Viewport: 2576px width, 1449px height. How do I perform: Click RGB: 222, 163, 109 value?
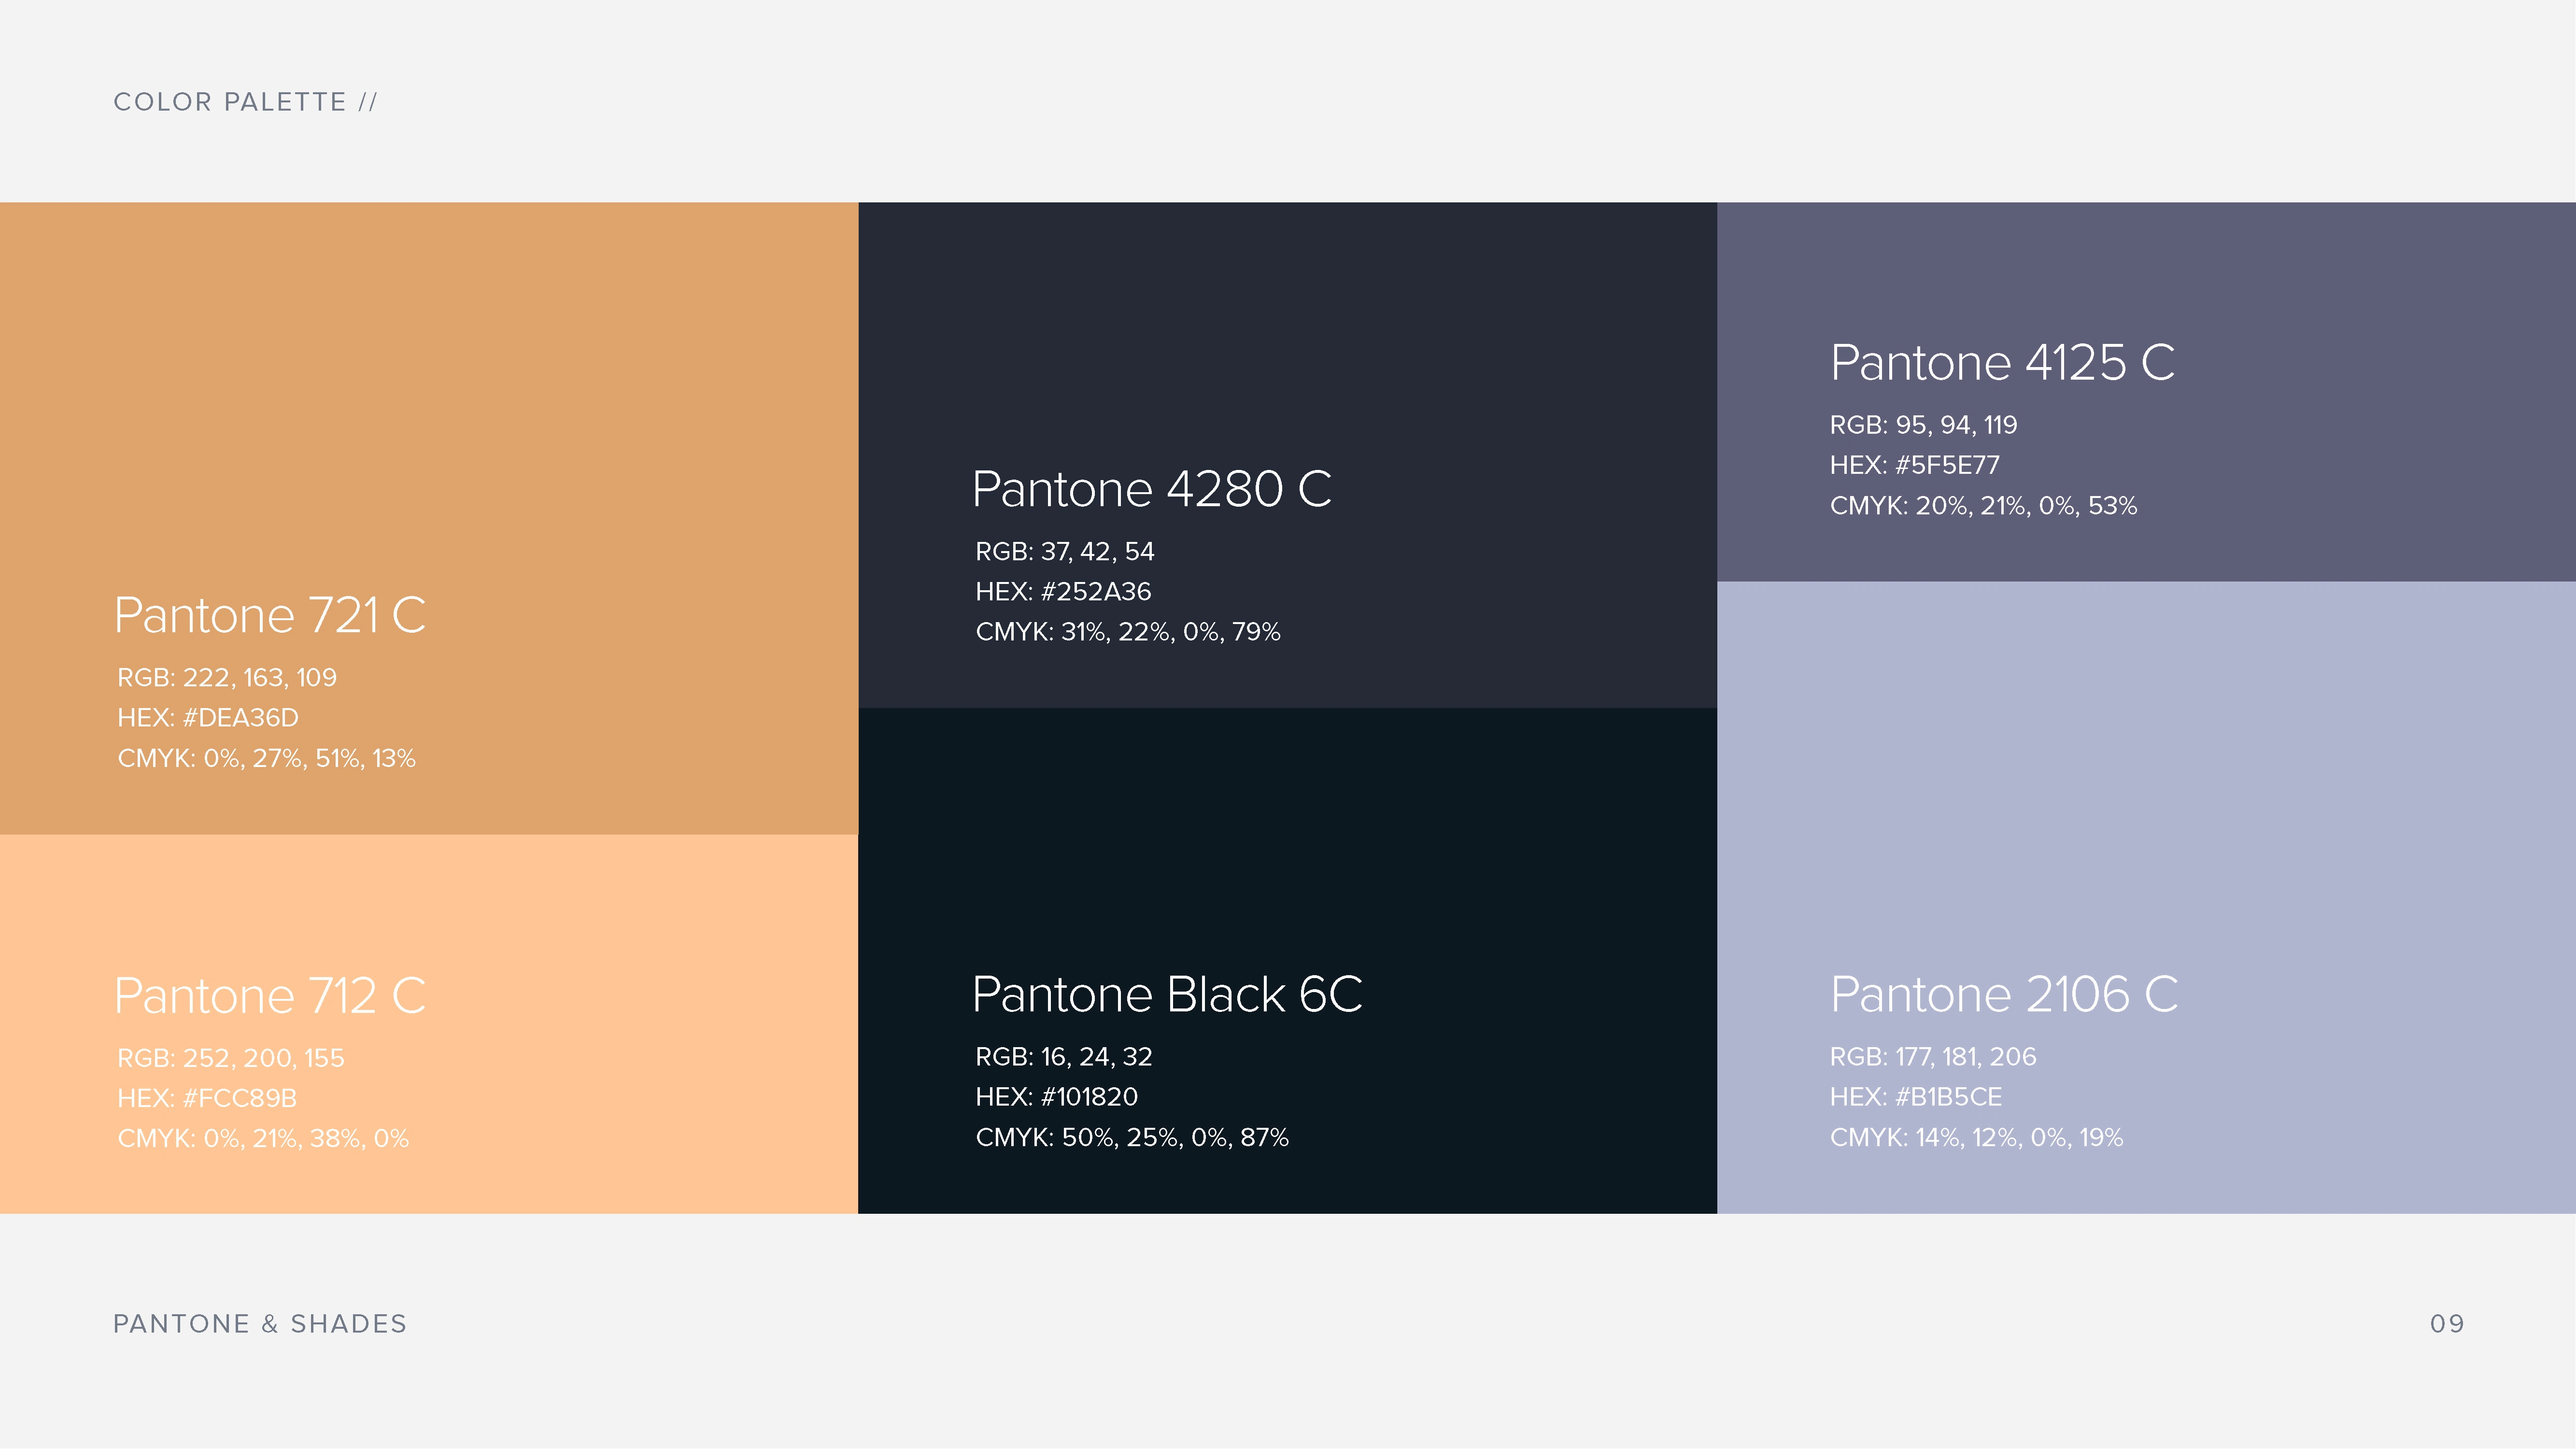227,678
